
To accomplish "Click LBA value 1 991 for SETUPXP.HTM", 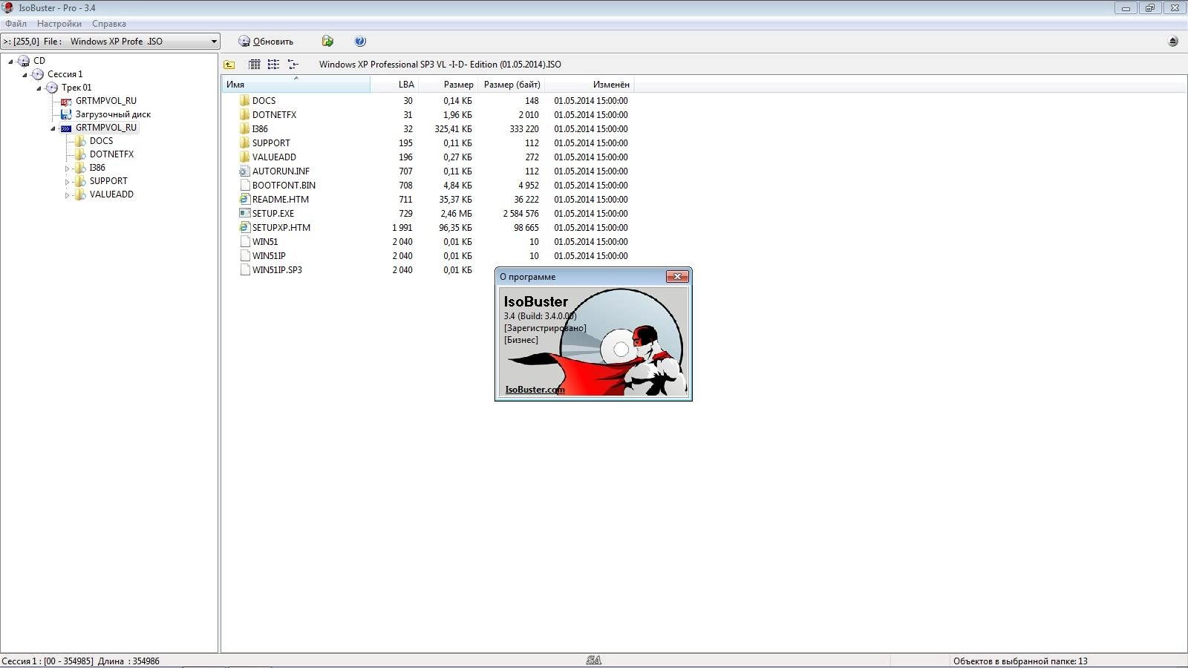I will [402, 227].
